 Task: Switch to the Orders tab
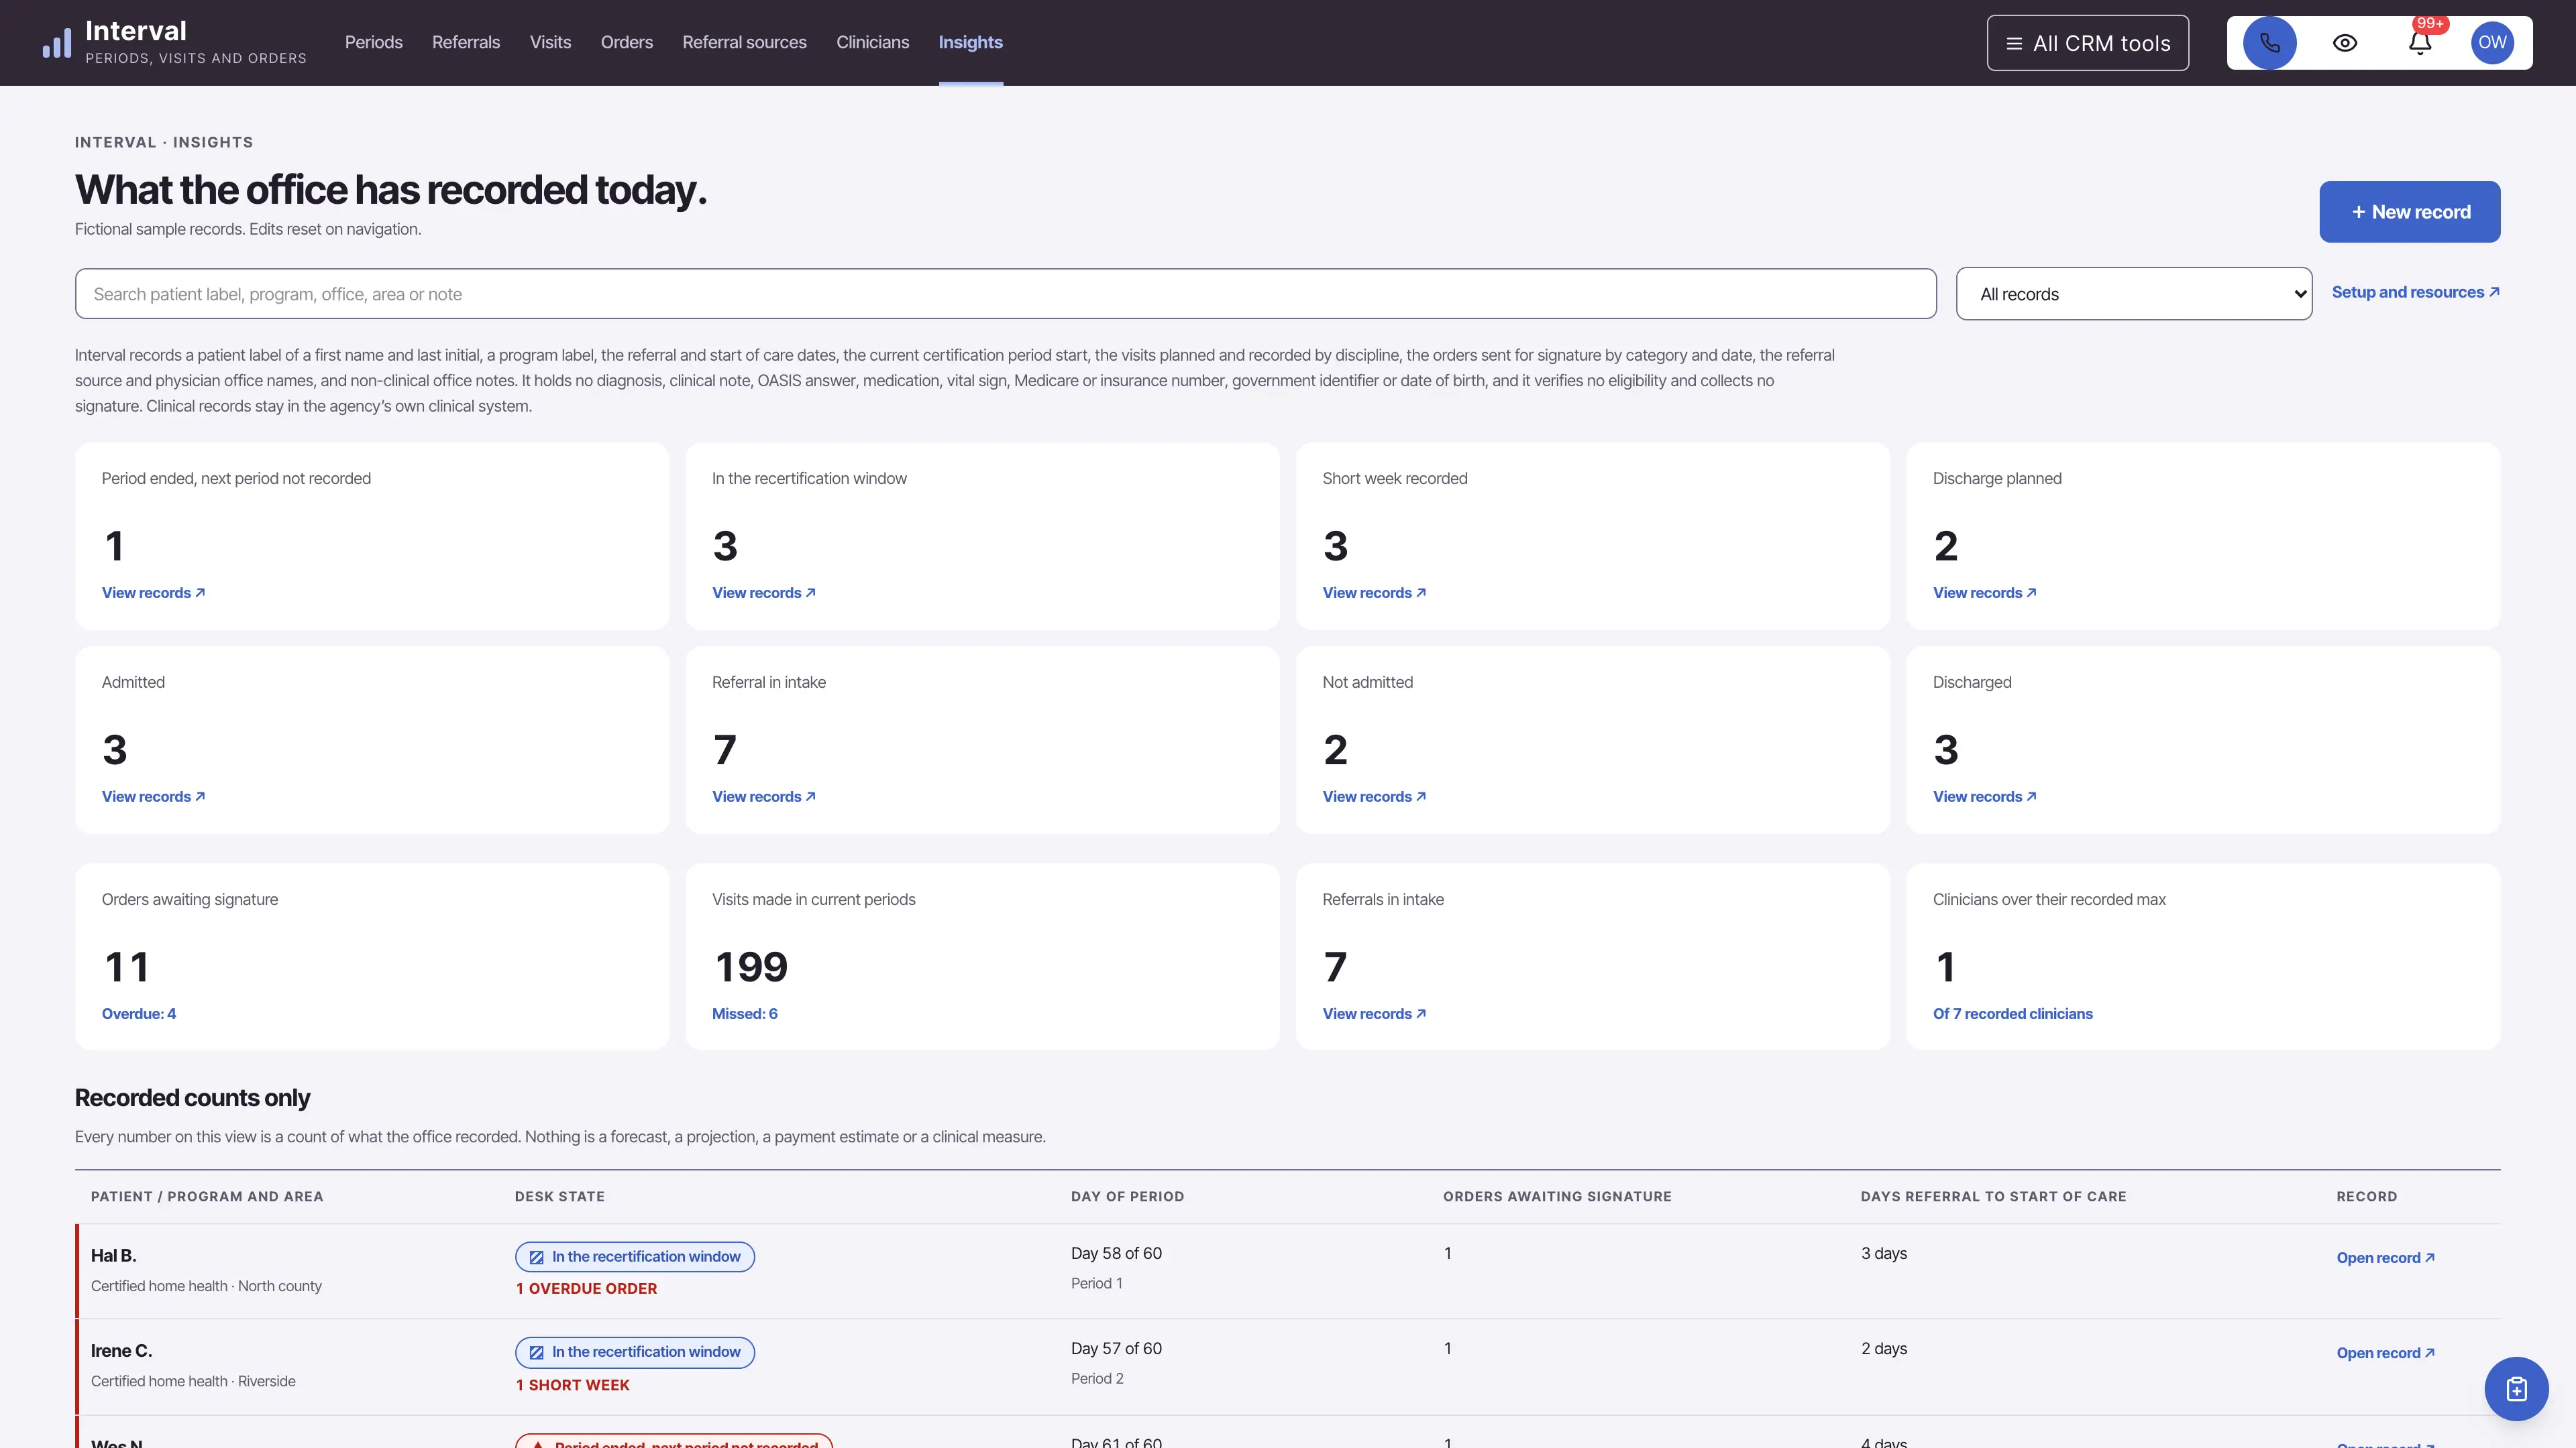(626, 42)
